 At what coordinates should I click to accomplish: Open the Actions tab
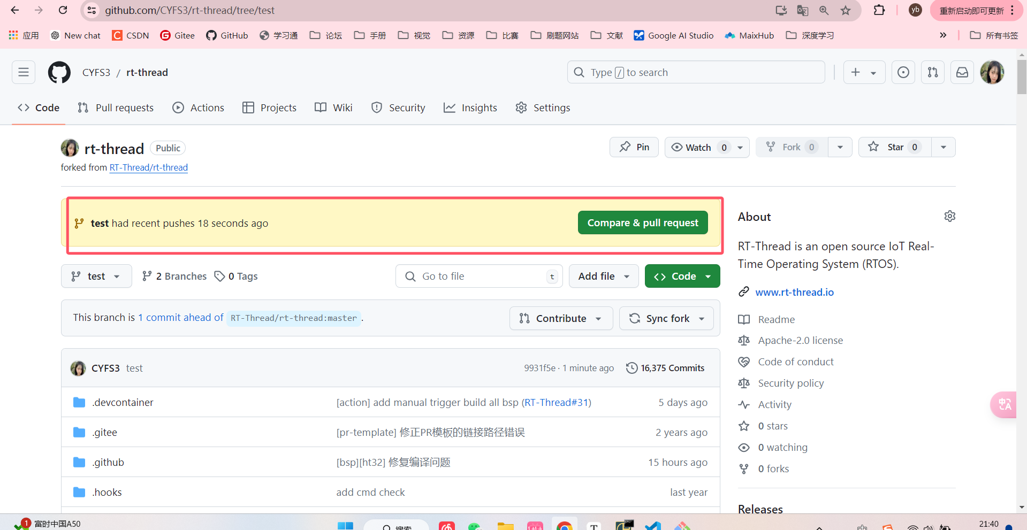(x=199, y=107)
